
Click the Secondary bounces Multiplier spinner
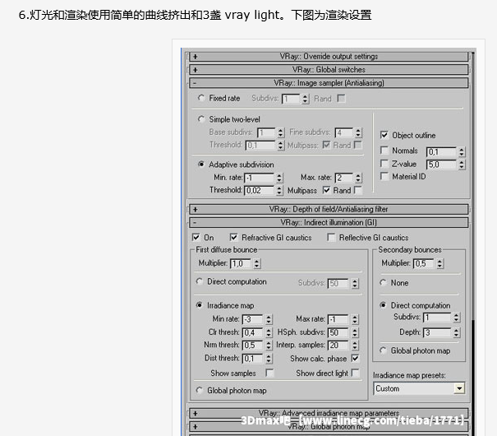441,263
